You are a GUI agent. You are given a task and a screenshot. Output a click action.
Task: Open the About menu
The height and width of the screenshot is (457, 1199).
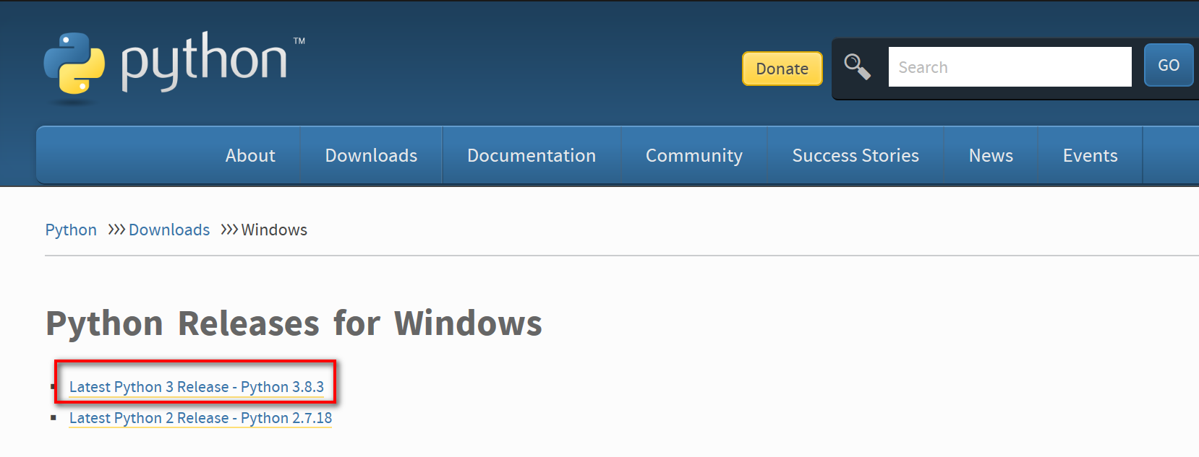click(x=250, y=155)
